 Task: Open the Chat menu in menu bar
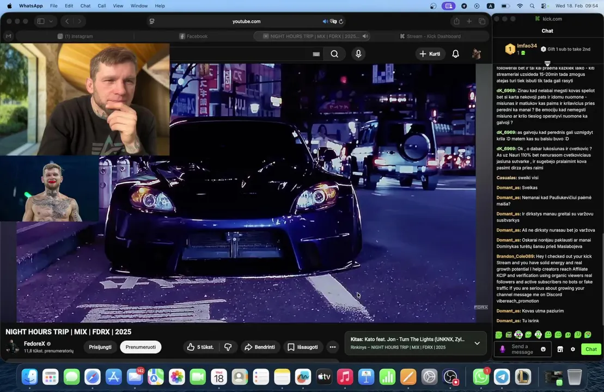[x=86, y=6]
